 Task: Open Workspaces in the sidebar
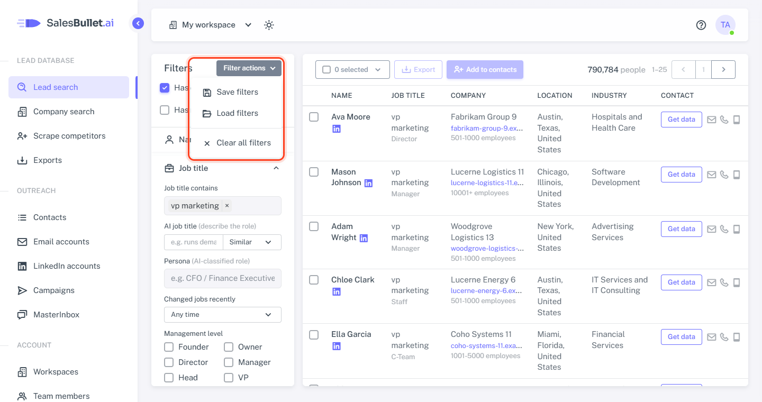click(x=69, y=372)
